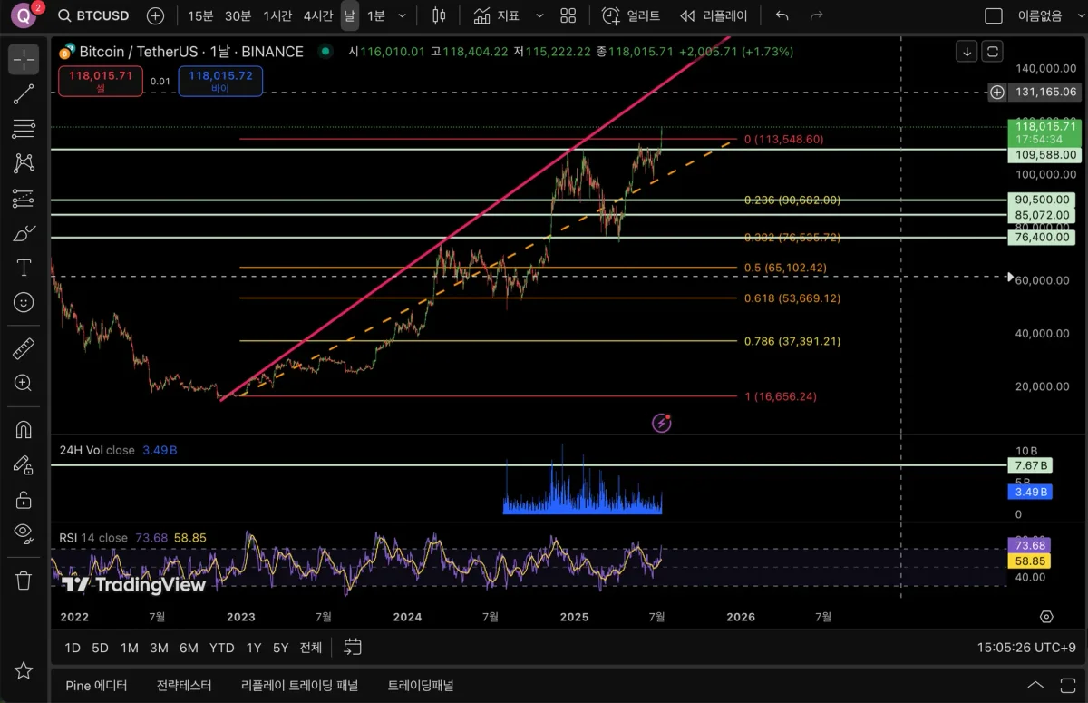The width and height of the screenshot is (1088, 703).
Task: Open the 트레이딩패널 tab
Action: click(421, 685)
